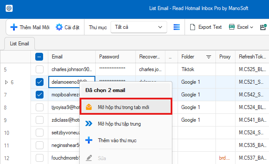269x164 pixels.
Task: Open the Excel dropdown arrow
Action: click(252, 27)
